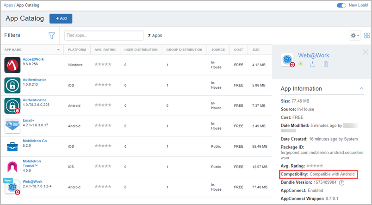Click the 7.37 MB size cell
372x205 pixels.
[x=259, y=106]
